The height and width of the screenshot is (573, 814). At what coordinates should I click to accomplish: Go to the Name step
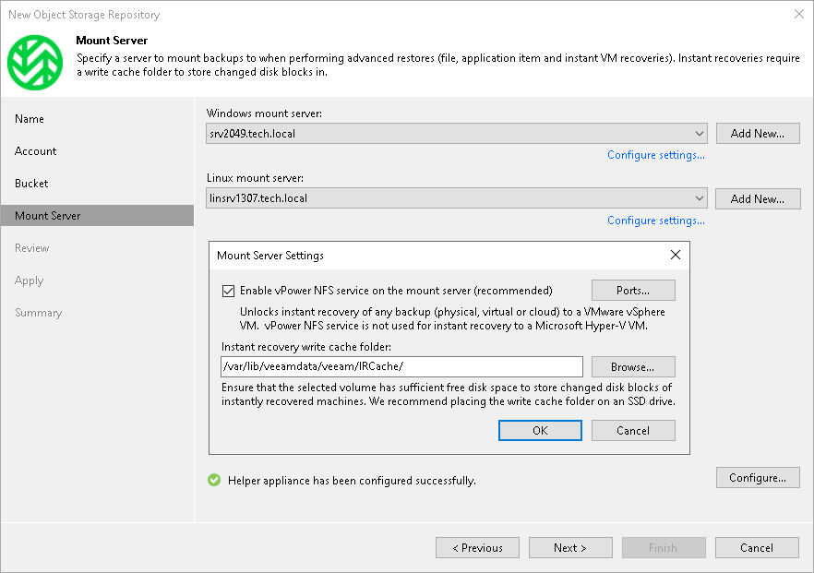coord(30,119)
